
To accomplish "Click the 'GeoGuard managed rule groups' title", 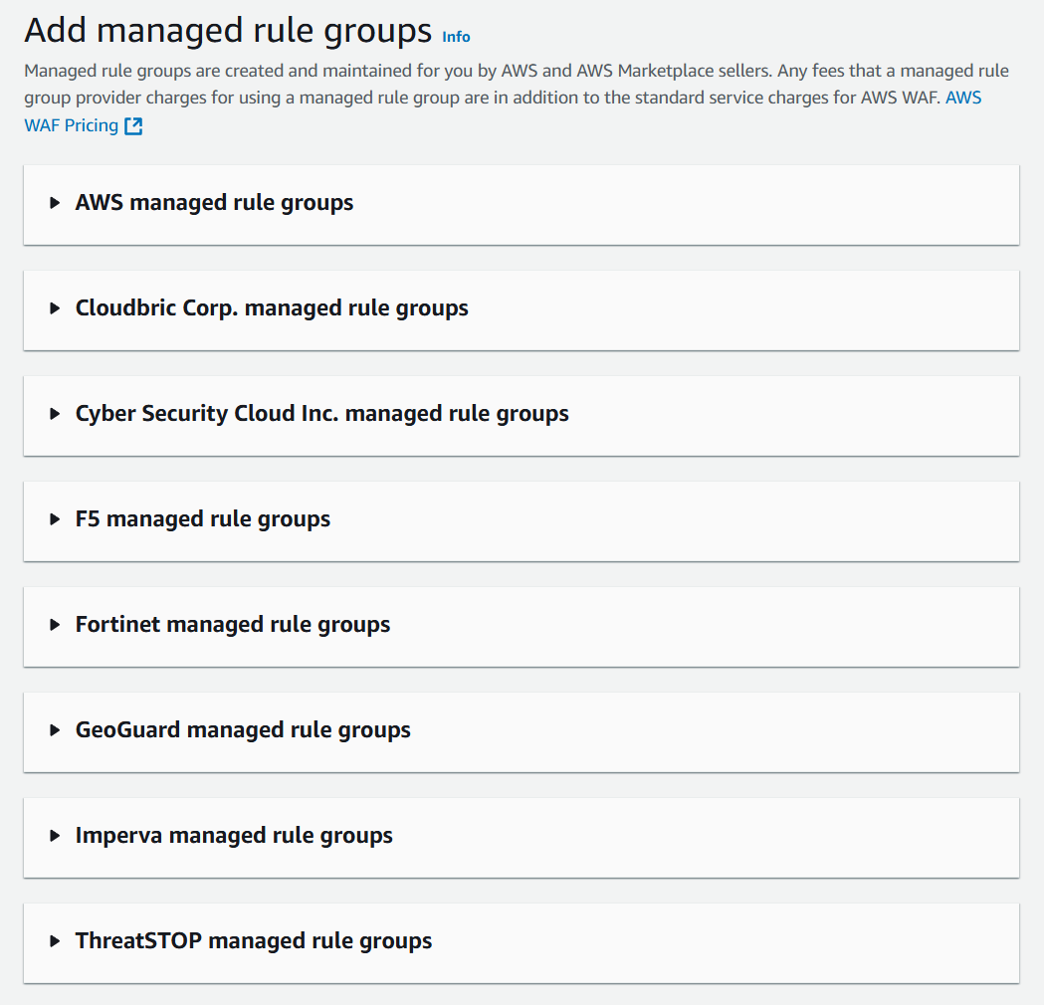I will click(243, 730).
